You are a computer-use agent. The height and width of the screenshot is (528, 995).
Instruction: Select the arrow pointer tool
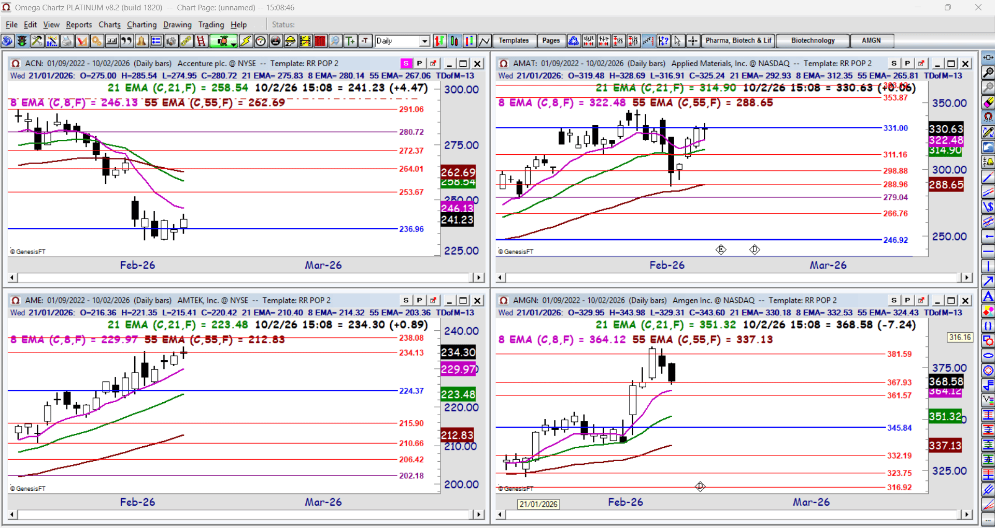[x=678, y=41]
